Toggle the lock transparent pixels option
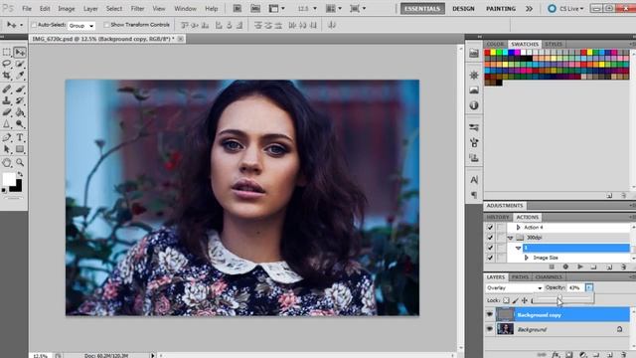Screen dimensions: 636x358 click(x=506, y=300)
